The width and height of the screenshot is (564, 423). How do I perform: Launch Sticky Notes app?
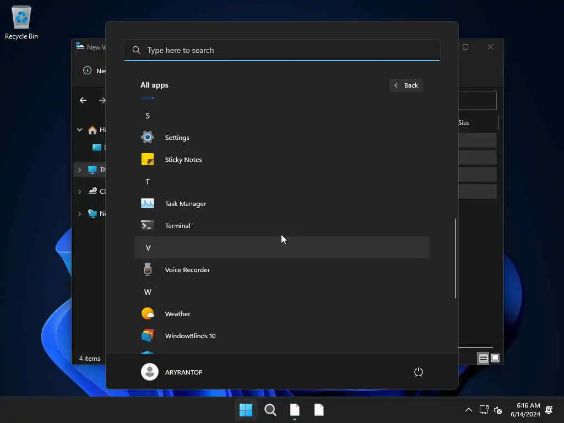[281, 159]
